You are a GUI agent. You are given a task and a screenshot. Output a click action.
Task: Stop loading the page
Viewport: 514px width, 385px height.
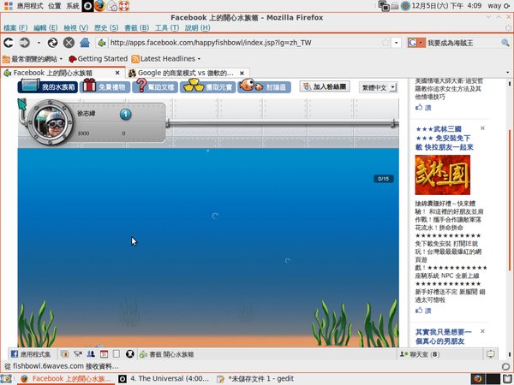tap(69, 43)
